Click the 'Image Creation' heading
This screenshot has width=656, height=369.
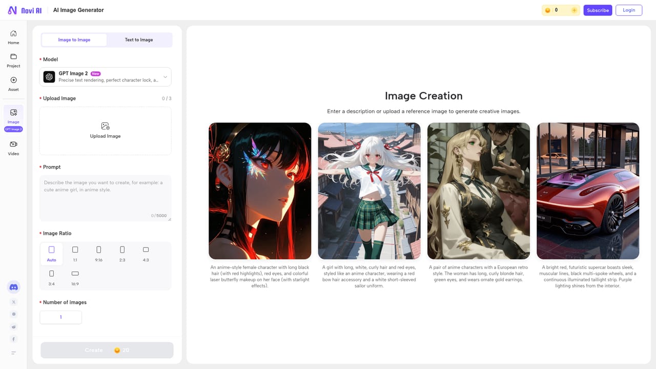coord(424,96)
